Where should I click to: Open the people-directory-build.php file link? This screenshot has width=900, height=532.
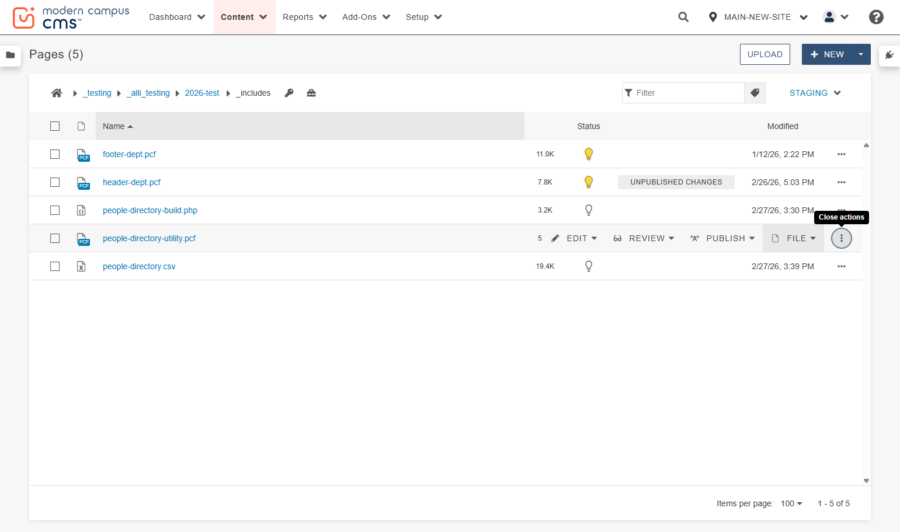coord(150,210)
